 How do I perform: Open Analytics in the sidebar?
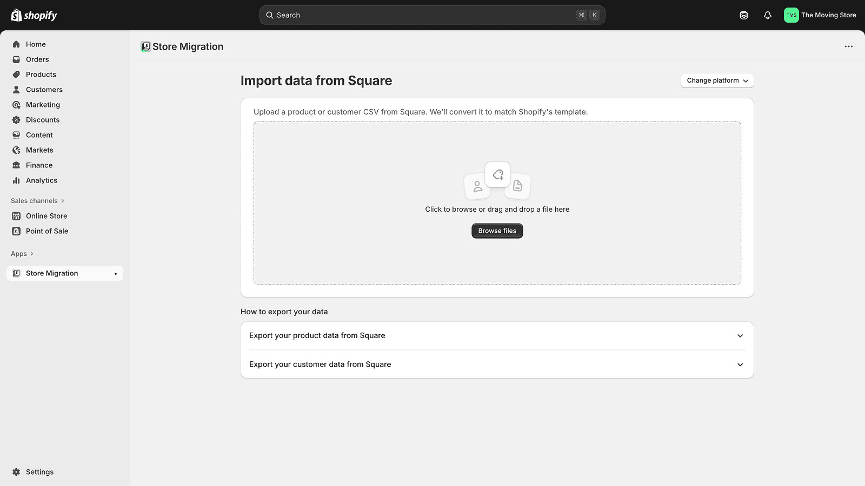pos(65,180)
